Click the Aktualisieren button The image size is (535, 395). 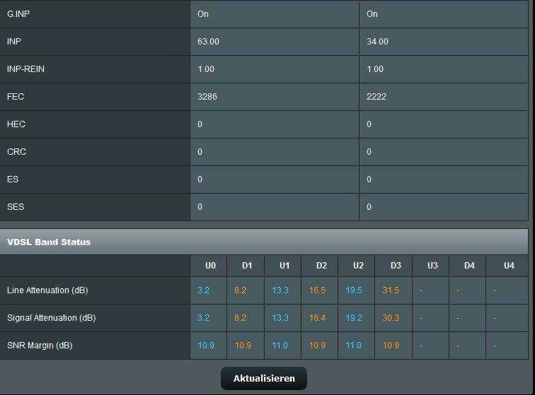click(x=264, y=378)
